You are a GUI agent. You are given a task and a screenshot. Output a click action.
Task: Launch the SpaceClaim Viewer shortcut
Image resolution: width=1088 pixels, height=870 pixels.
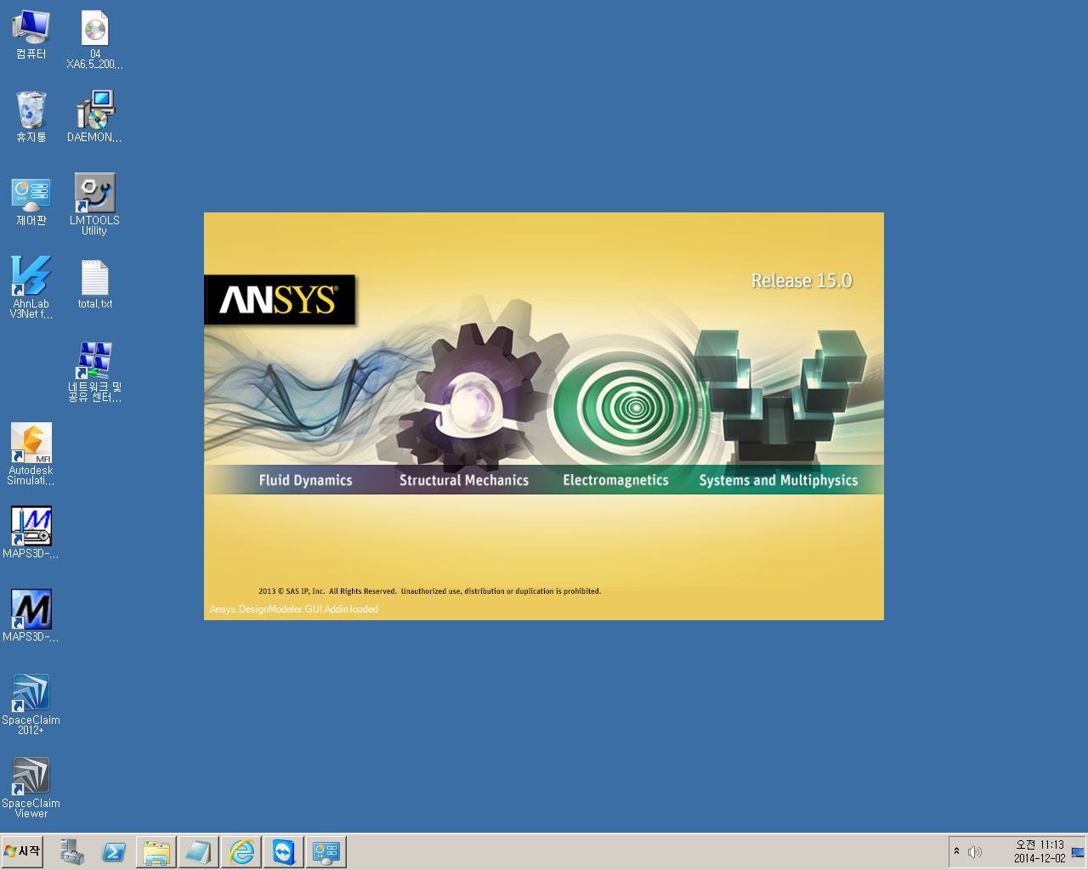click(x=31, y=788)
